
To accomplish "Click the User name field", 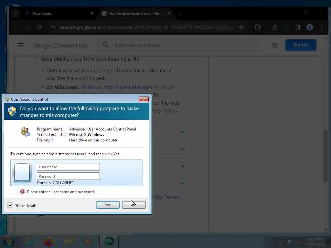I will point(68,167).
